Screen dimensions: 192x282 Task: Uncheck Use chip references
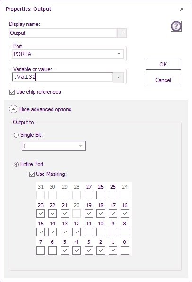point(12,92)
